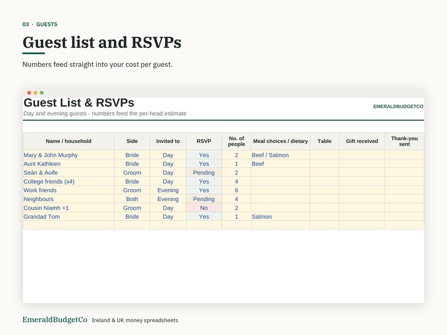Image resolution: width=447 pixels, height=335 pixels.
Task: Click the yellow window dot
Action: (x=35, y=93)
